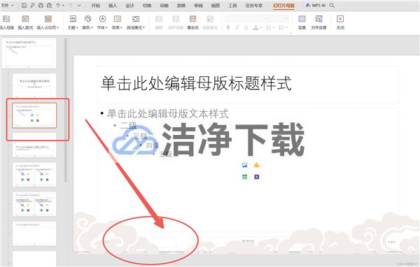The width and height of the screenshot is (420, 267).
Task: Click the search magnifier icon
Action: [332, 5]
